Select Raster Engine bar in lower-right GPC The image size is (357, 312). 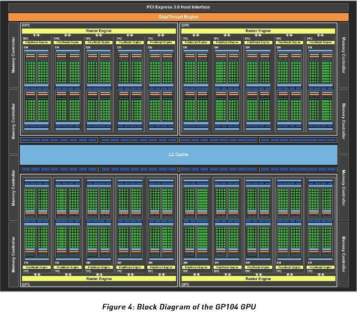pos(258,279)
